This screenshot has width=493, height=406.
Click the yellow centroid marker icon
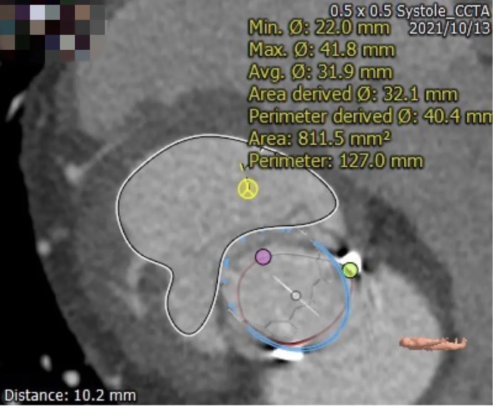click(x=248, y=189)
